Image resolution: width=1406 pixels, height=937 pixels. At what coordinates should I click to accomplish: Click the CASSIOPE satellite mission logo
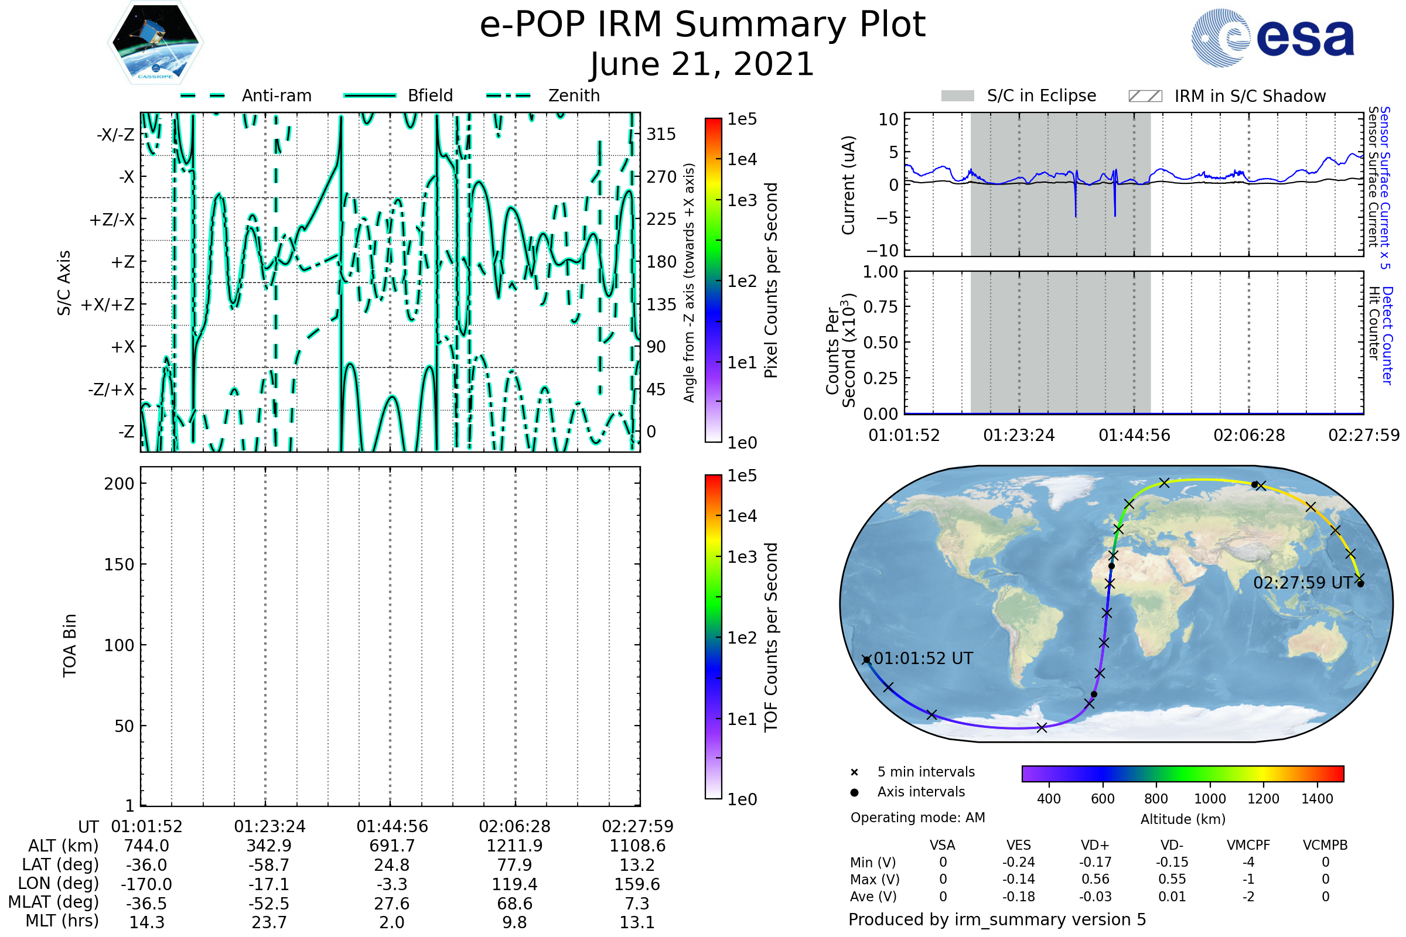click(155, 43)
